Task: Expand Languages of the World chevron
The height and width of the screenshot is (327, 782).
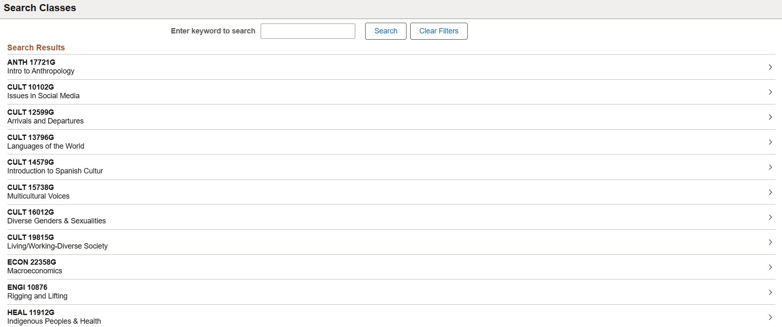Action: [x=770, y=142]
